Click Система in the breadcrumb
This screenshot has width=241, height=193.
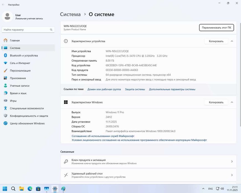(70, 14)
